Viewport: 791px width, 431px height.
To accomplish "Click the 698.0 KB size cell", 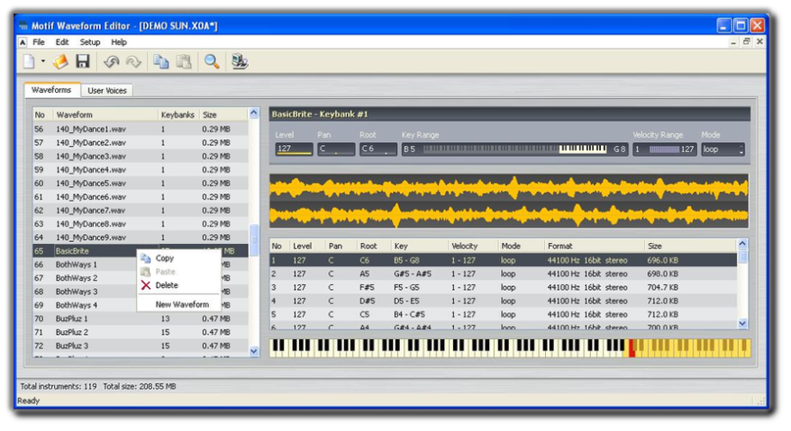I will (662, 274).
